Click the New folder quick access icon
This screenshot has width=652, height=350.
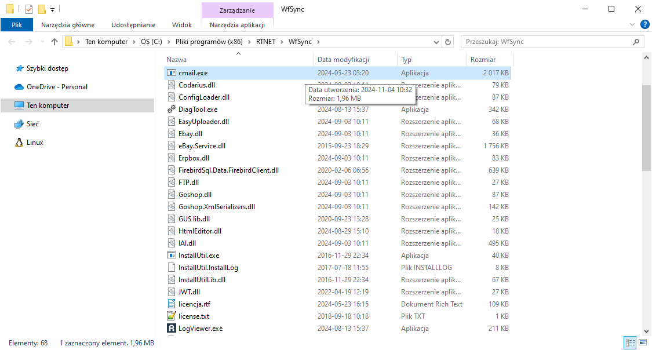pos(42,9)
